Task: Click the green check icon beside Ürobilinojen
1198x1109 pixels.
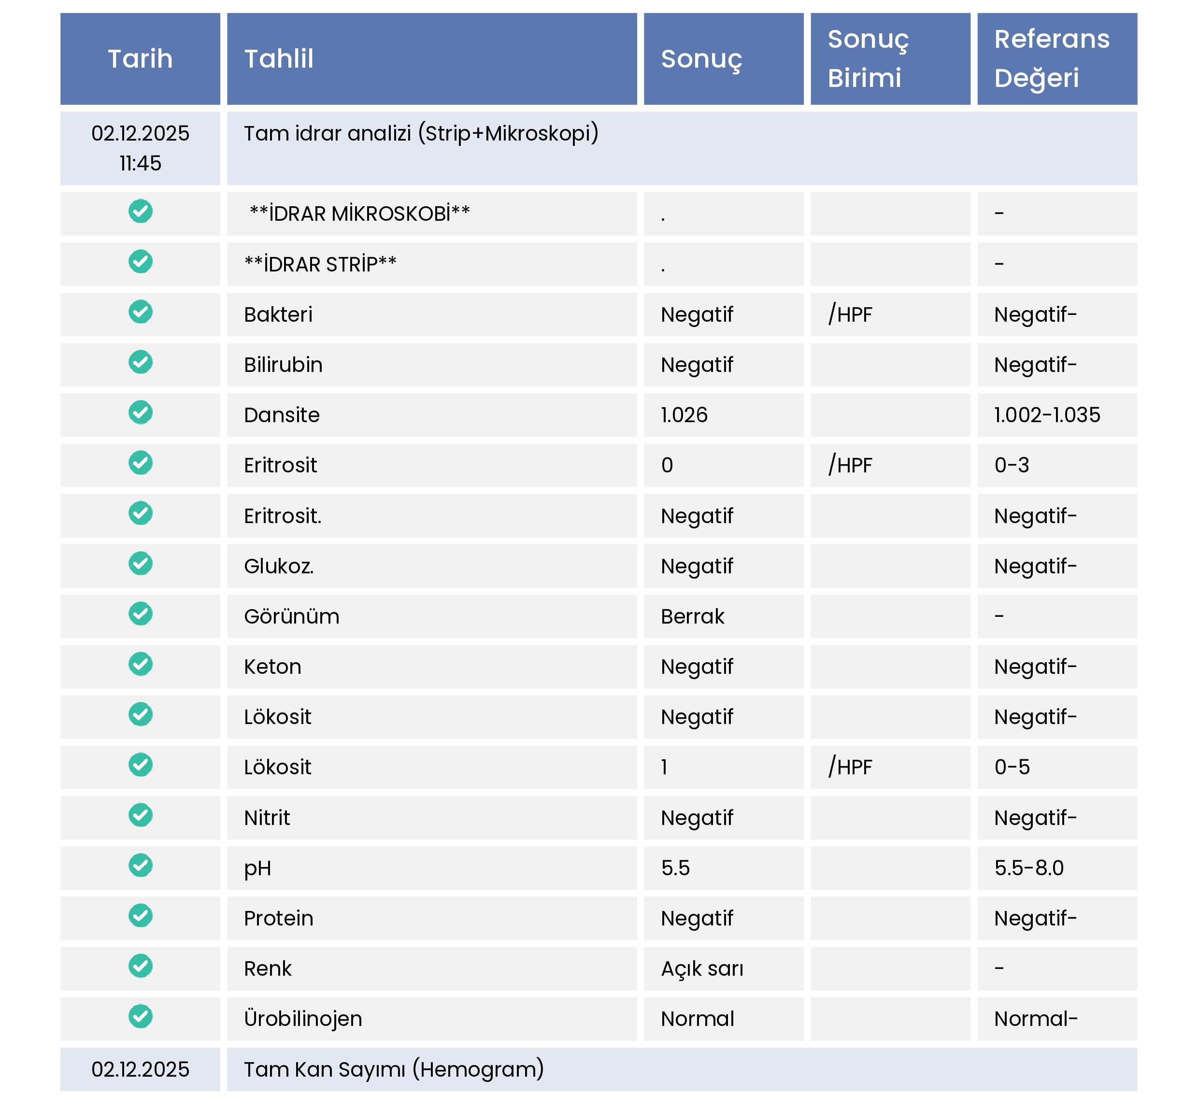Action: click(x=141, y=1017)
